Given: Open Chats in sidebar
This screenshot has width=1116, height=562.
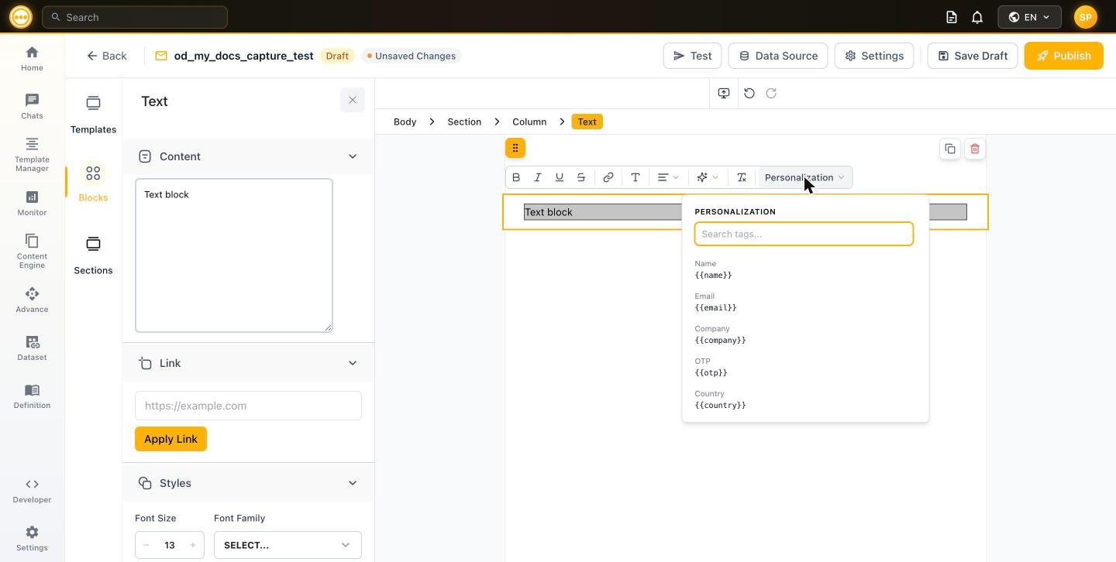Looking at the screenshot, I should pyautogui.click(x=32, y=107).
